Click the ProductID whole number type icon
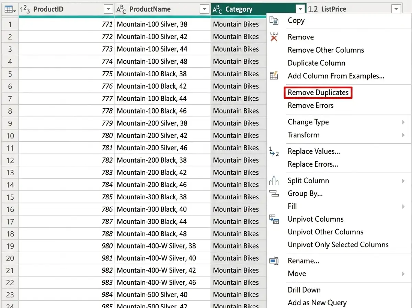 pyautogui.click(x=25, y=10)
